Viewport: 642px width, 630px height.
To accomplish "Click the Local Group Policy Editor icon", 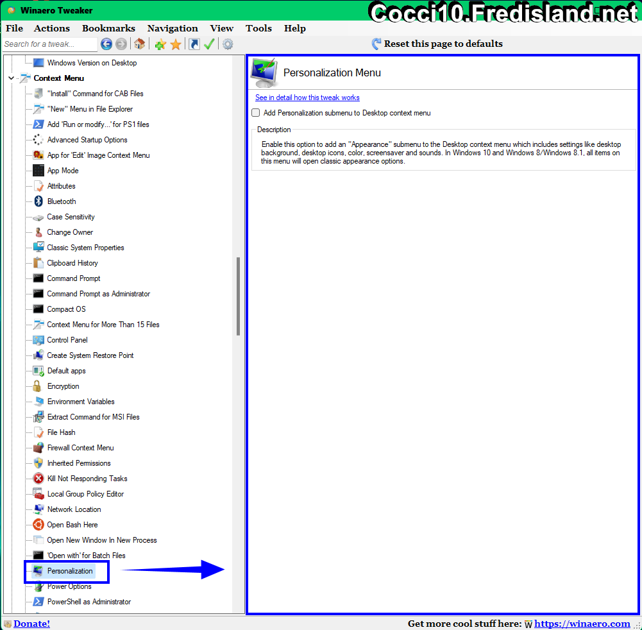I will (38, 494).
